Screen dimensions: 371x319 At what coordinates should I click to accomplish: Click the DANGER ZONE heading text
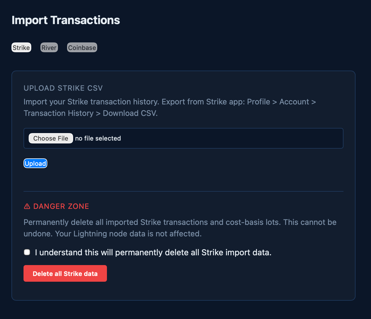(61, 206)
